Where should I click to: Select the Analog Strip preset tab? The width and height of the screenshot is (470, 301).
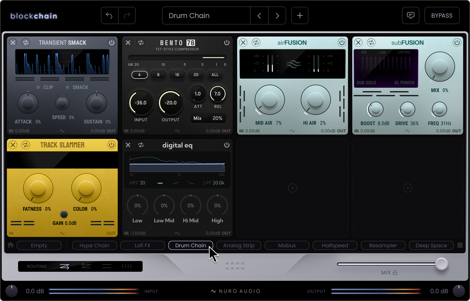239,245
